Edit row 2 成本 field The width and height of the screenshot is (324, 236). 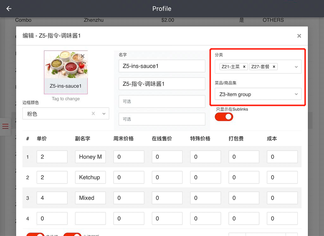(282, 177)
